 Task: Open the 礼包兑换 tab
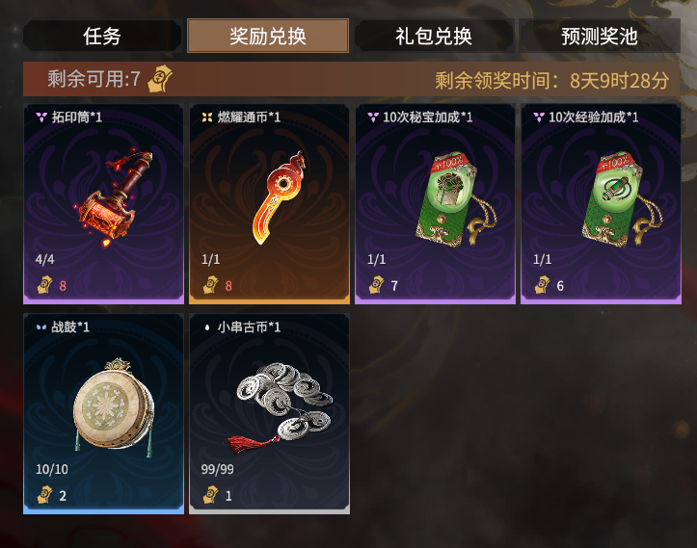click(x=434, y=36)
